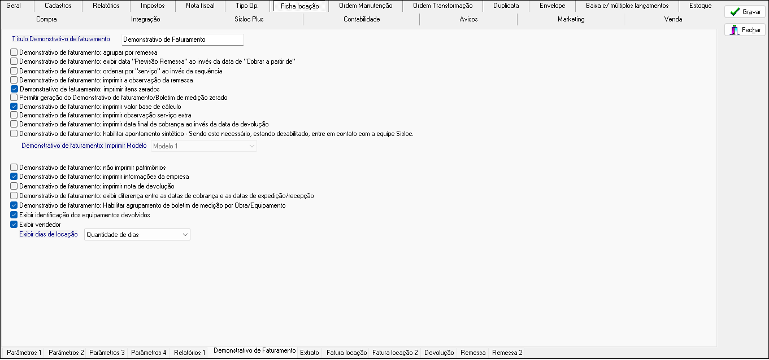769x360 pixels.
Task: Switch to the Duplicata tab
Action: [x=506, y=6]
